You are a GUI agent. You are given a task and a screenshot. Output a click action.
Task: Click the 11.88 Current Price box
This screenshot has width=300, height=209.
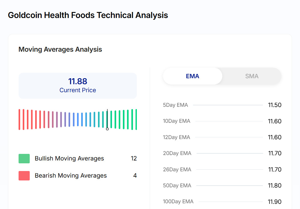(x=78, y=86)
